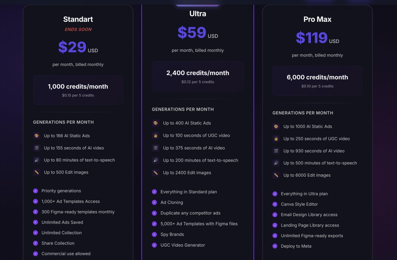Click the checkmark next to Deploy to Meta
Image resolution: width=397 pixels, height=260 pixels.
pyautogui.click(x=275, y=246)
